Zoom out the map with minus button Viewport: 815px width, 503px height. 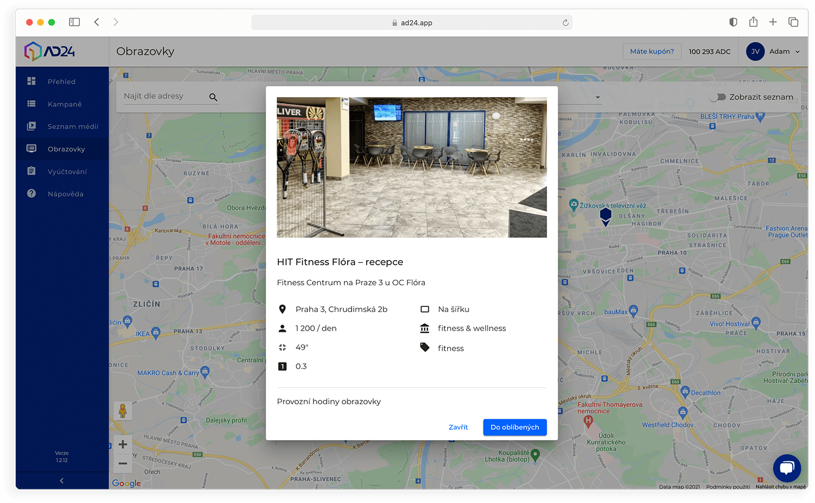click(x=123, y=463)
